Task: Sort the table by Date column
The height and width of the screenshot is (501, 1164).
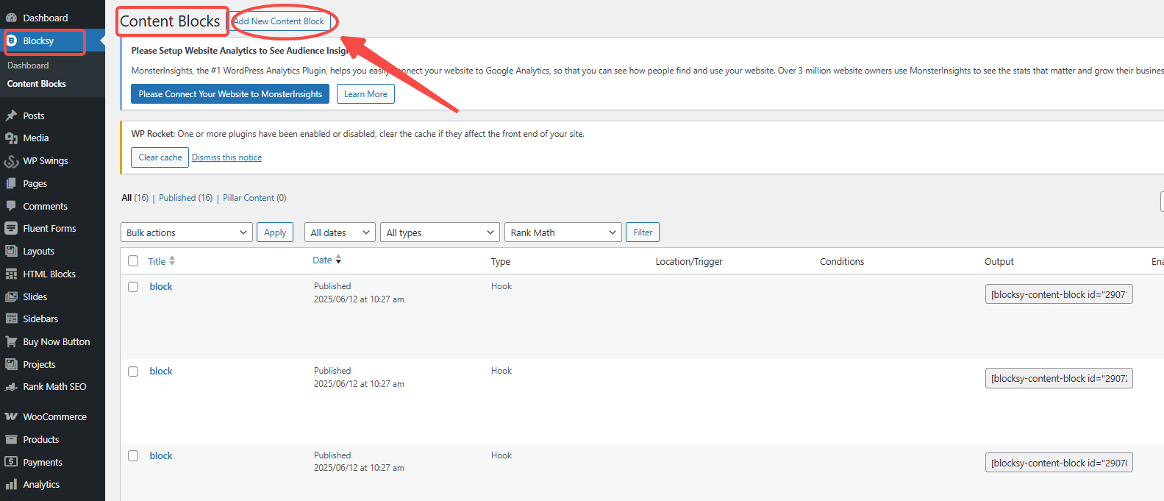Action: (322, 260)
